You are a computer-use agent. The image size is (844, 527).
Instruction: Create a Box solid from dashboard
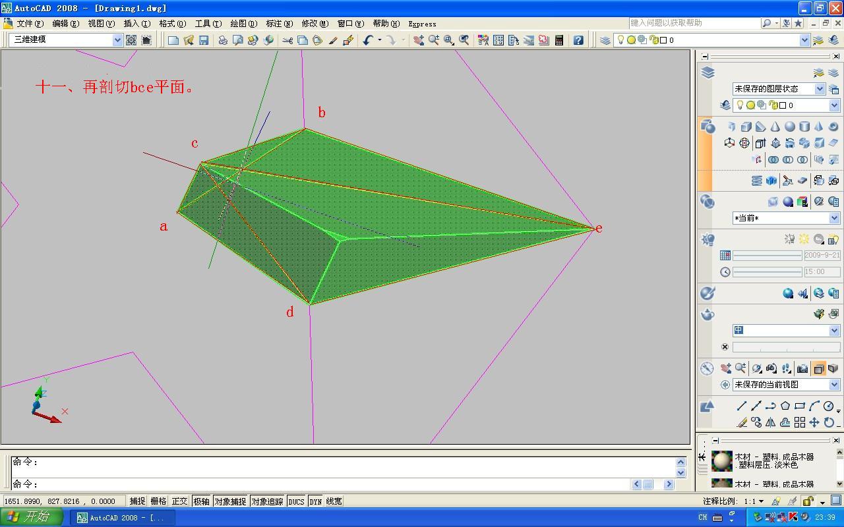(x=746, y=126)
